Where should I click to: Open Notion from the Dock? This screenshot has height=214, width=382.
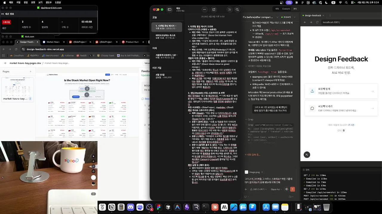tap(112, 207)
